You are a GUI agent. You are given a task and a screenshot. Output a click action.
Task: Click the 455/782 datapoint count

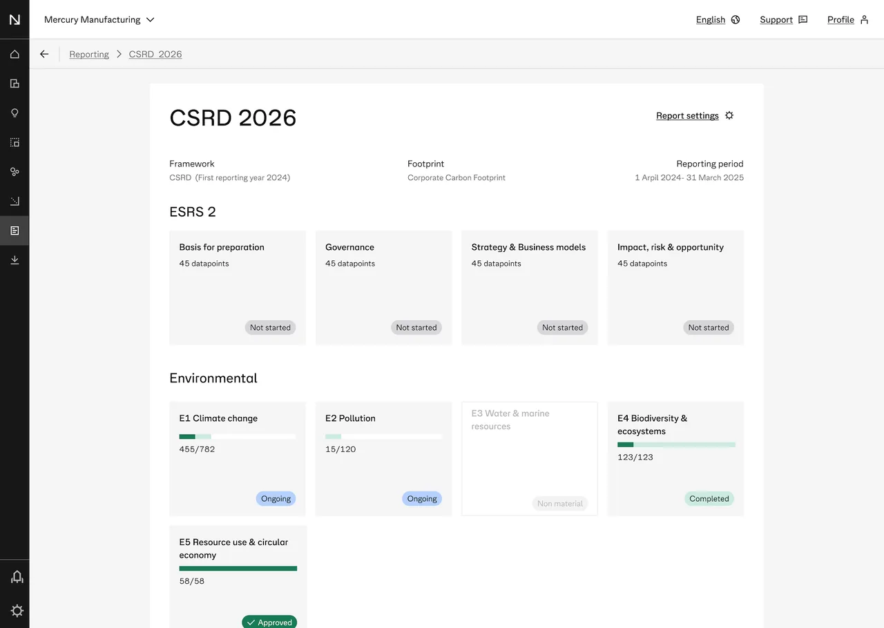[x=197, y=449]
